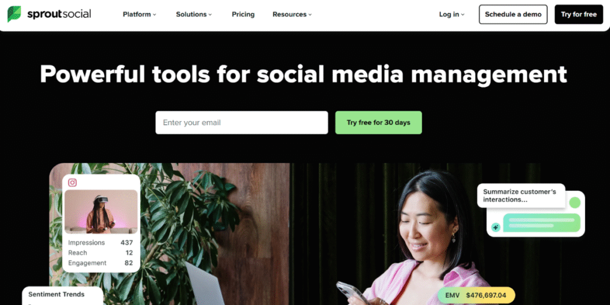The image size is (610, 305).
Task: Click Try free for 30 days button
Action: coord(378,123)
